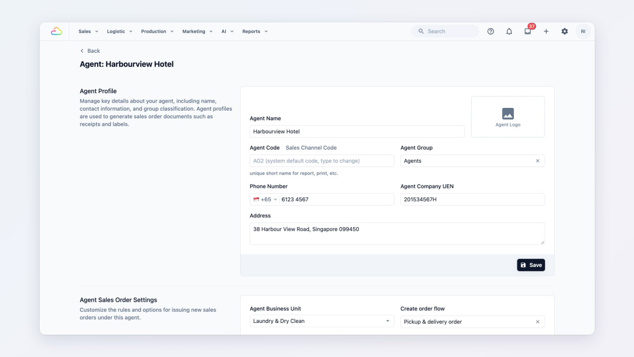
Task: Open the inbox icon with 37 badge
Action: coord(528,31)
